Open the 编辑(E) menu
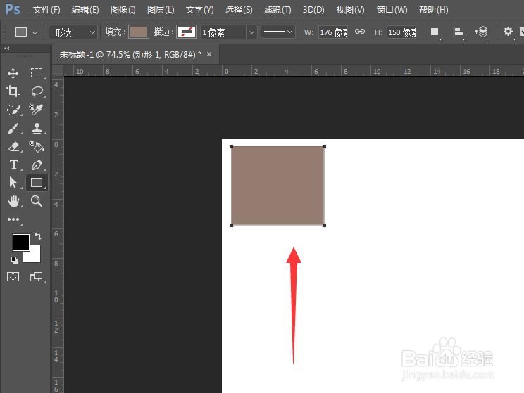 [85, 10]
